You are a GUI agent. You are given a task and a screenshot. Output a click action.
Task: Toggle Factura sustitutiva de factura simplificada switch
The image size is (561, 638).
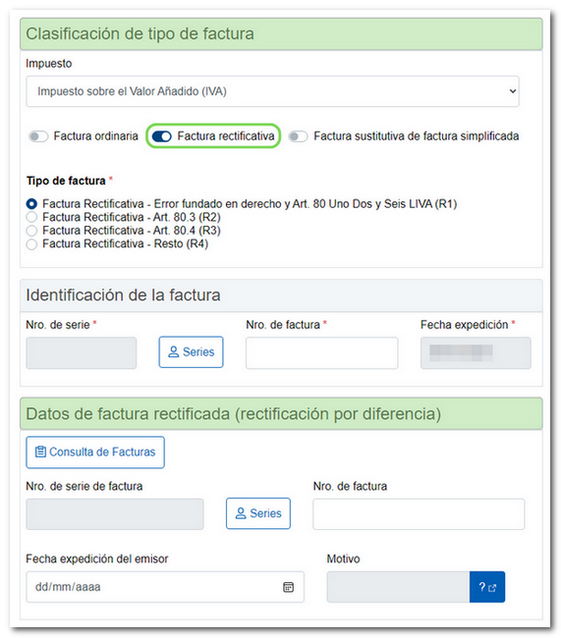point(298,136)
